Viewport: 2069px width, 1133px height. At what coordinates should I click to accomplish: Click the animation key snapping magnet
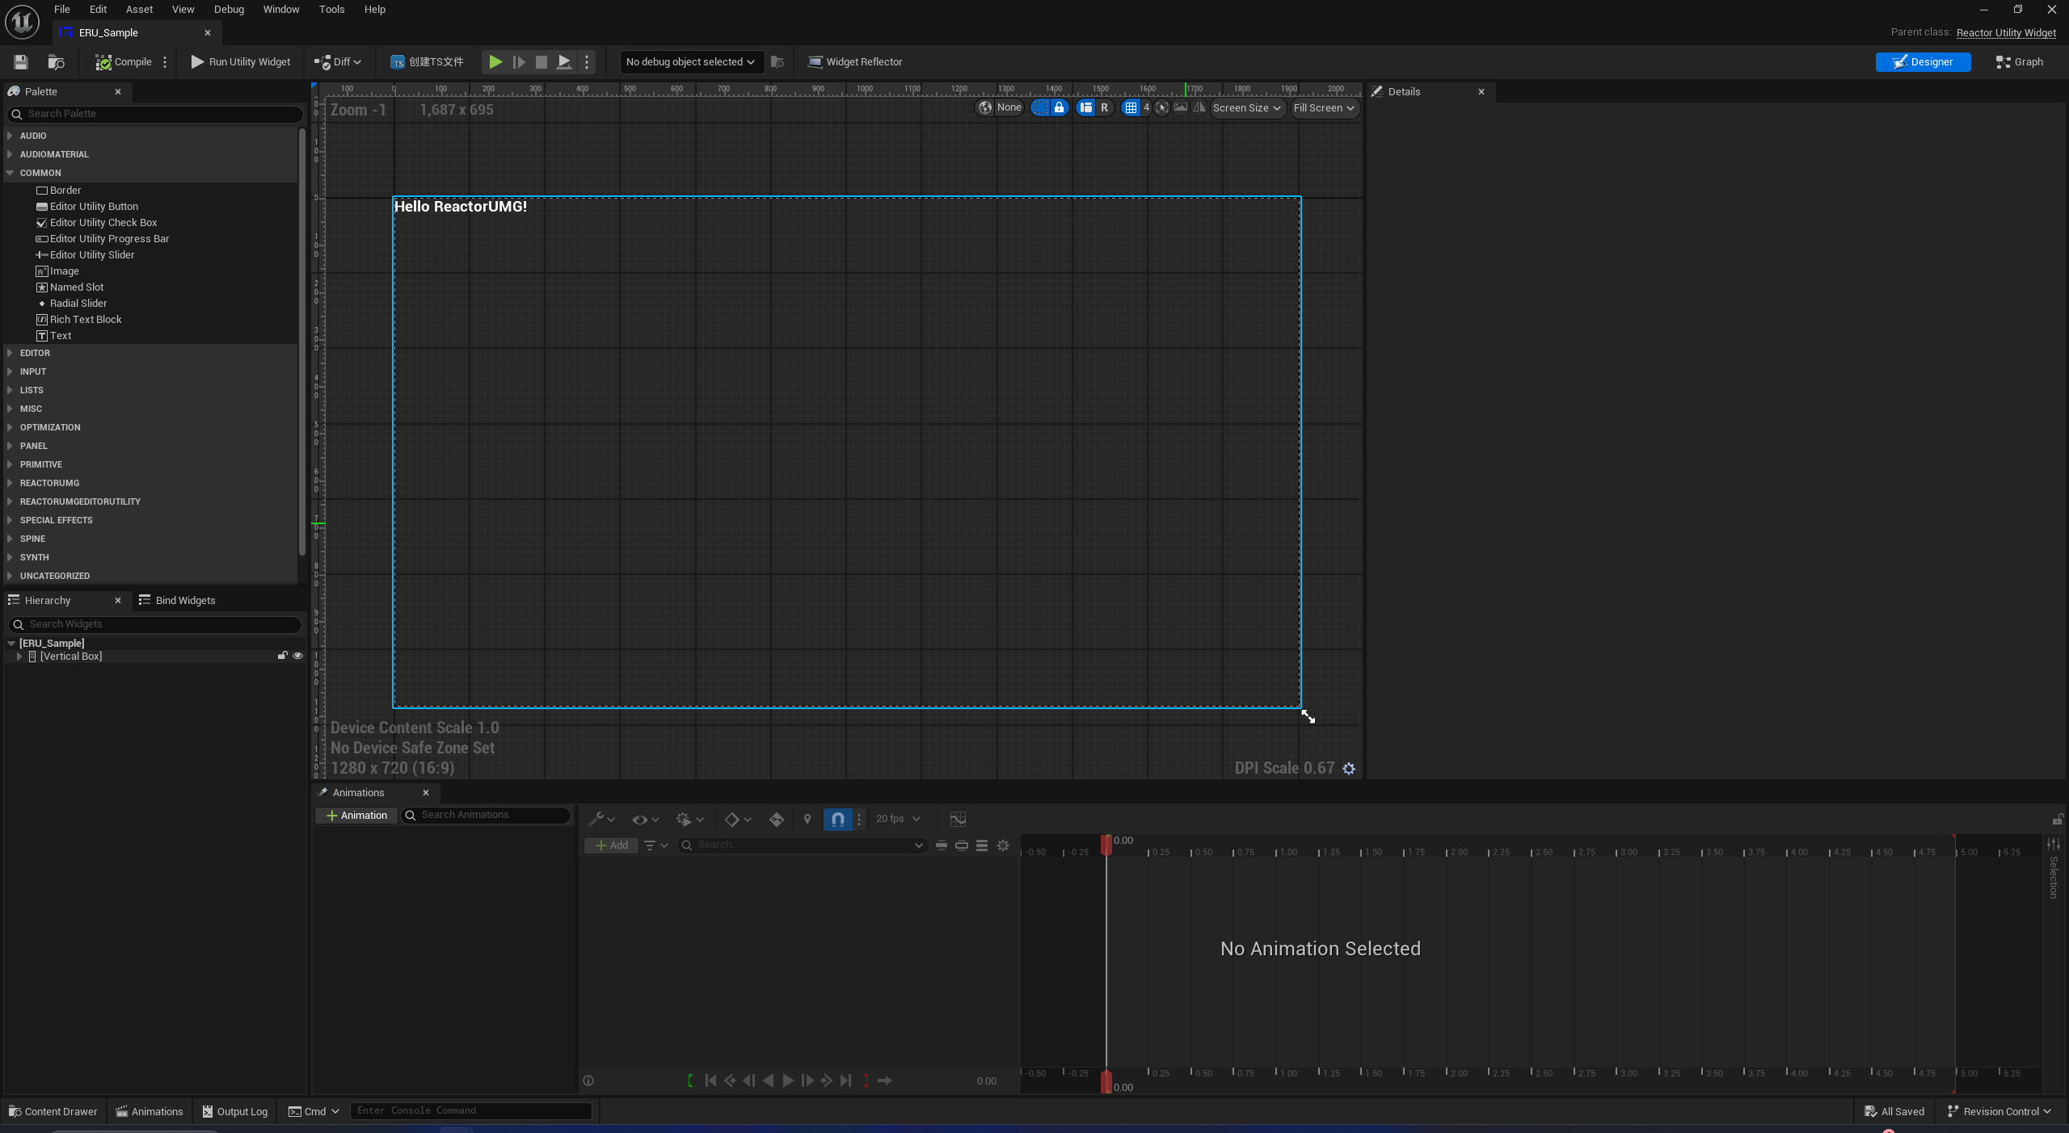[837, 820]
